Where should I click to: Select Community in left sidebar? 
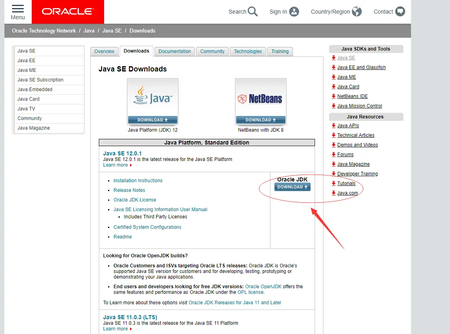pyautogui.click(x=49, y=118)
